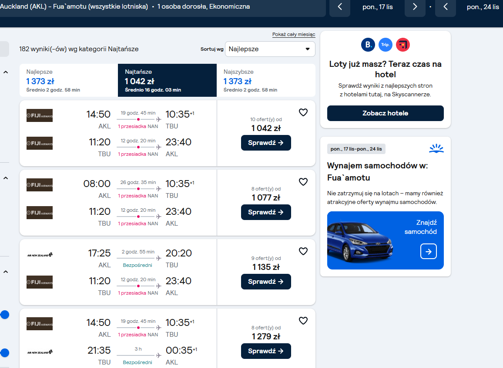Click the Trip.com logo icon
Image resolution: width=503 pixels, height=368 pixels.
tap(385, 45)
